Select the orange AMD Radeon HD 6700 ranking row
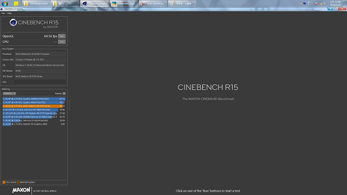 [34, 106]
